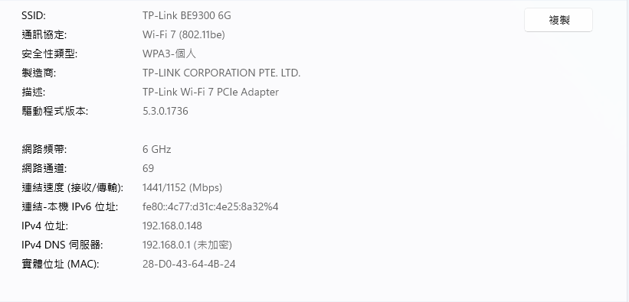Viewport: 629px width, 302px height.
Task: Click the DNS server value 192.168.0.1
Action: 166,245
